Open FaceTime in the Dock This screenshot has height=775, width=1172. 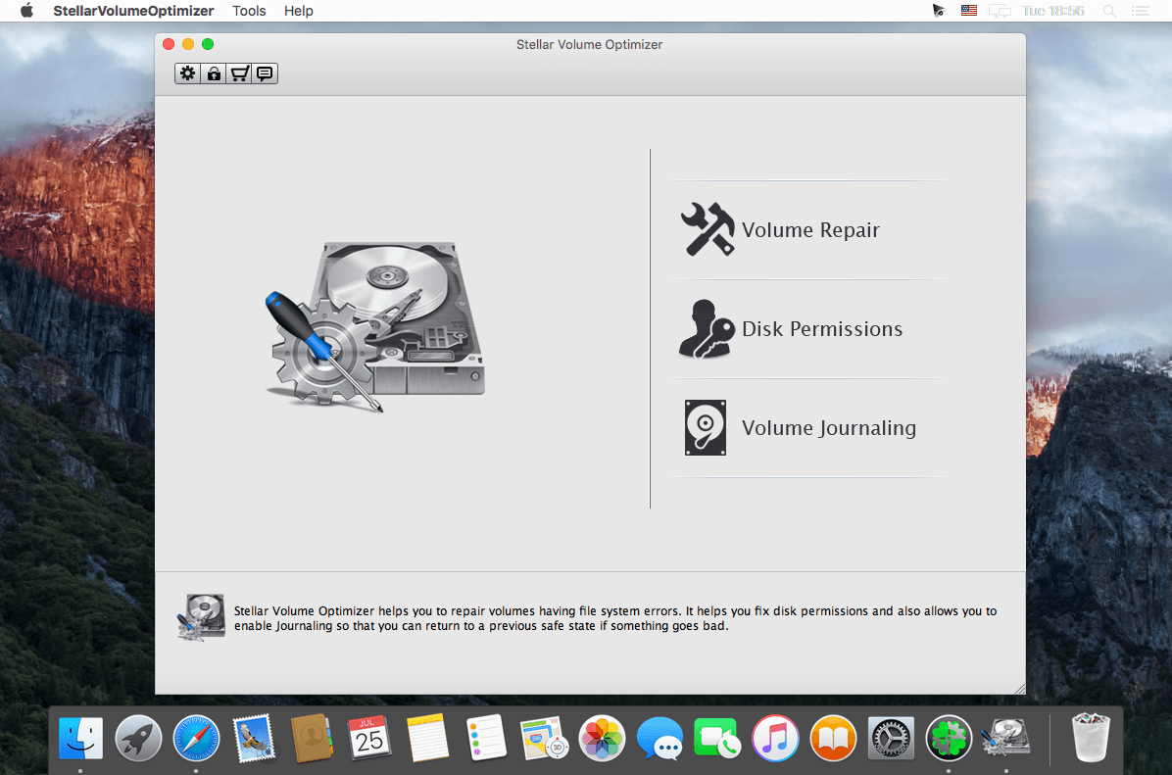tap(716, 738)
